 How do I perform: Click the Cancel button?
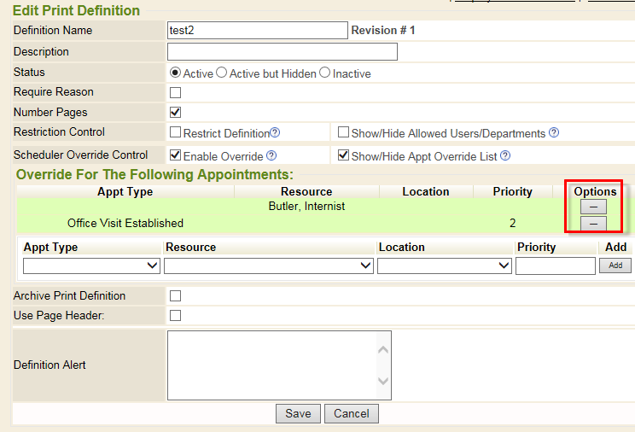351,413
